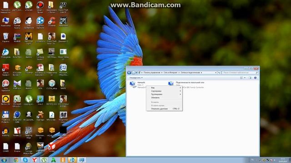The height and width of the screenshot is (163, 291).
Task: Select the Audacity desktop shortcut
Action: point(5,132)
